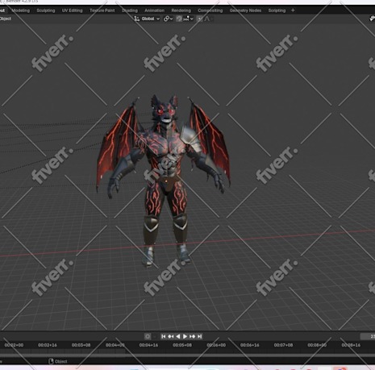The width and height of the screenshot is (375, 370).
Task: Open the Rendering workspace tab
Action: click(x=181, y=10)
